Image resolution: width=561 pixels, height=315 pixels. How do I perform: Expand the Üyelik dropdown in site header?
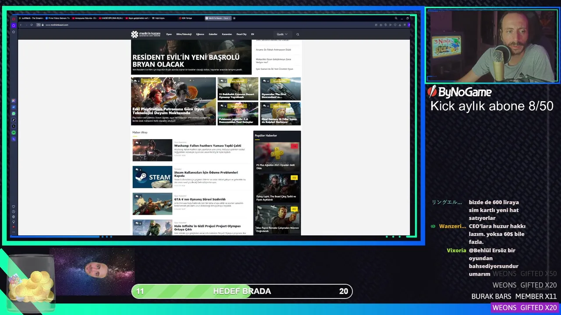(x=282, y=34)
